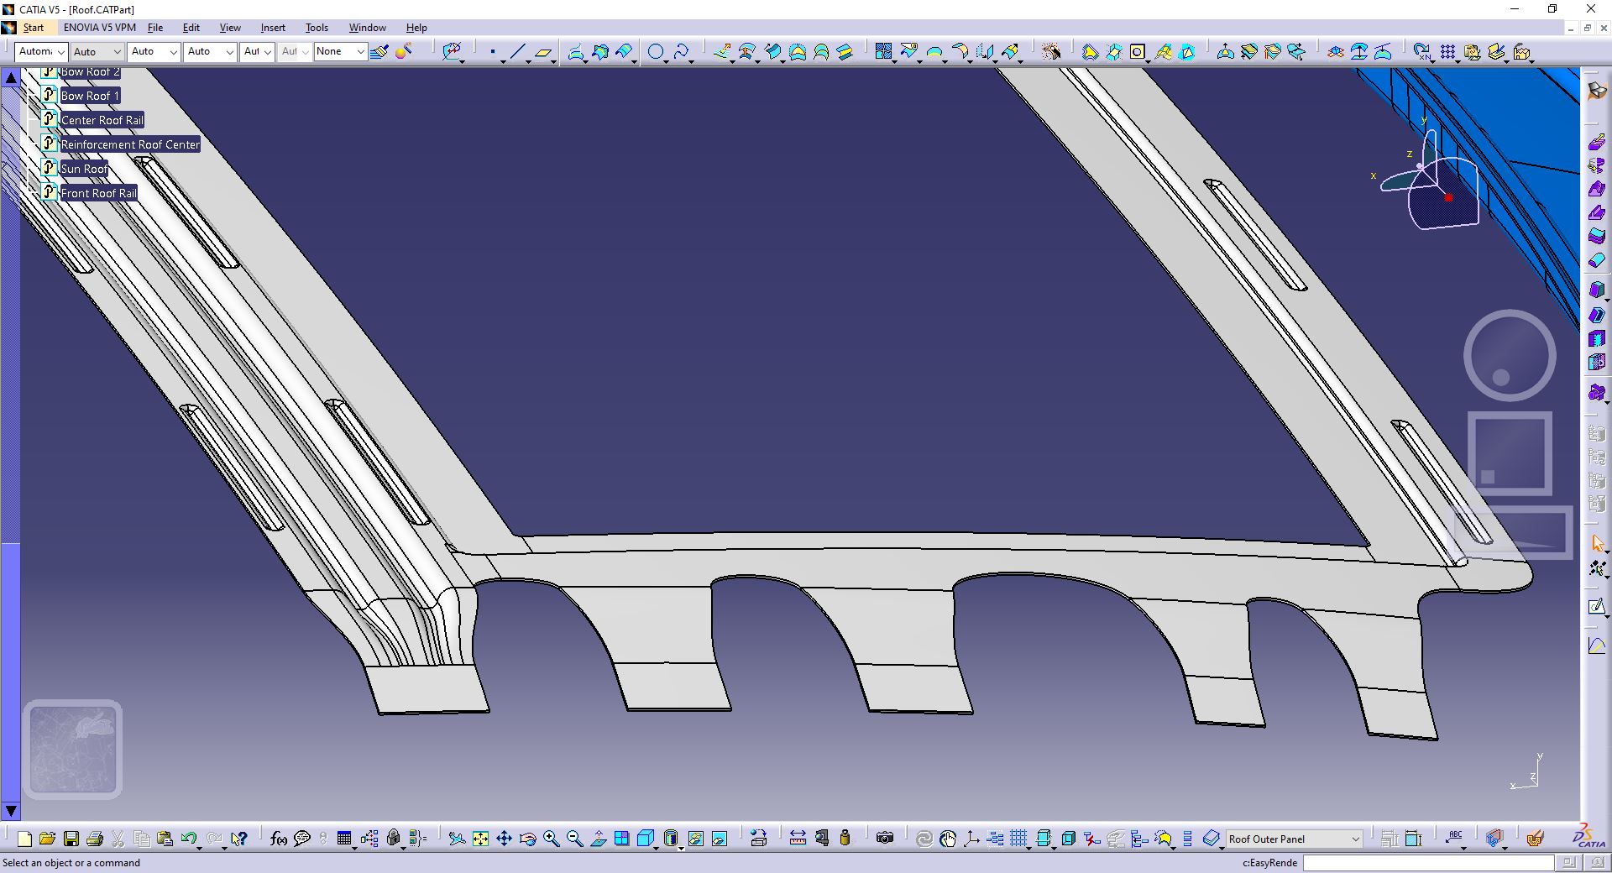
Task: Open the Insert menu
Action: click(273, 28)
